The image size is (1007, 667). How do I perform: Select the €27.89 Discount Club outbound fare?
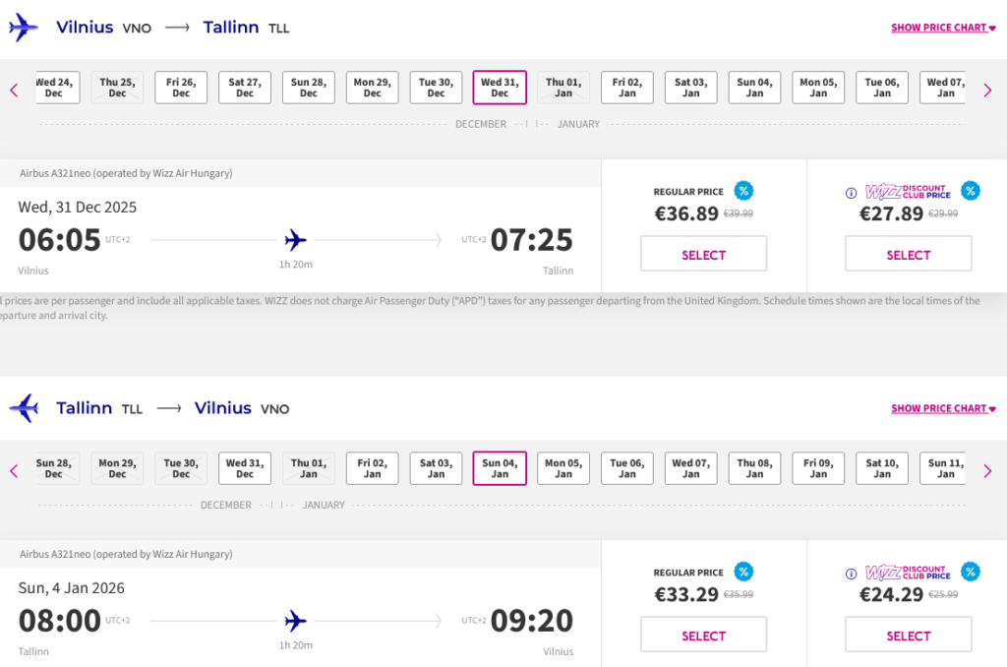click(x=908, y=254)
